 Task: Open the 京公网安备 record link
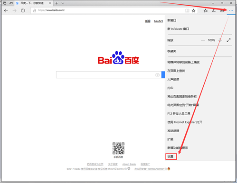151,169
